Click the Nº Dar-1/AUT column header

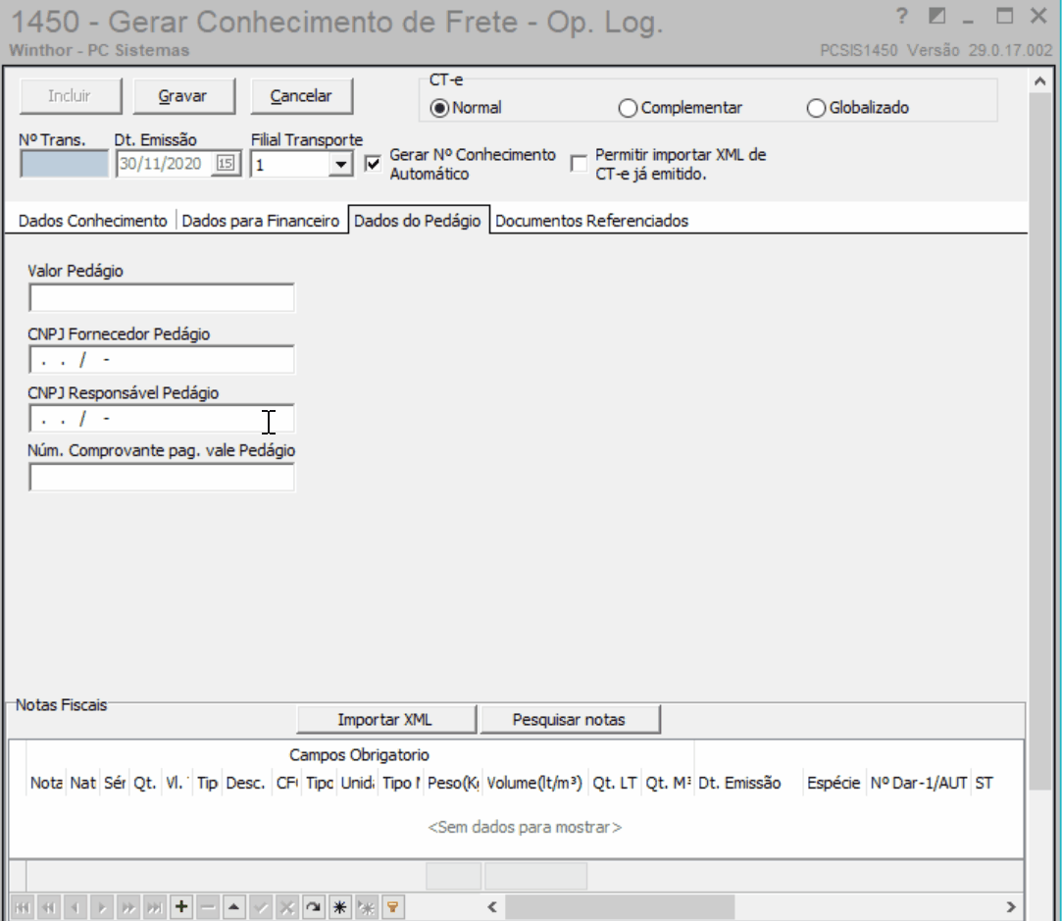[x=919, y=784]
